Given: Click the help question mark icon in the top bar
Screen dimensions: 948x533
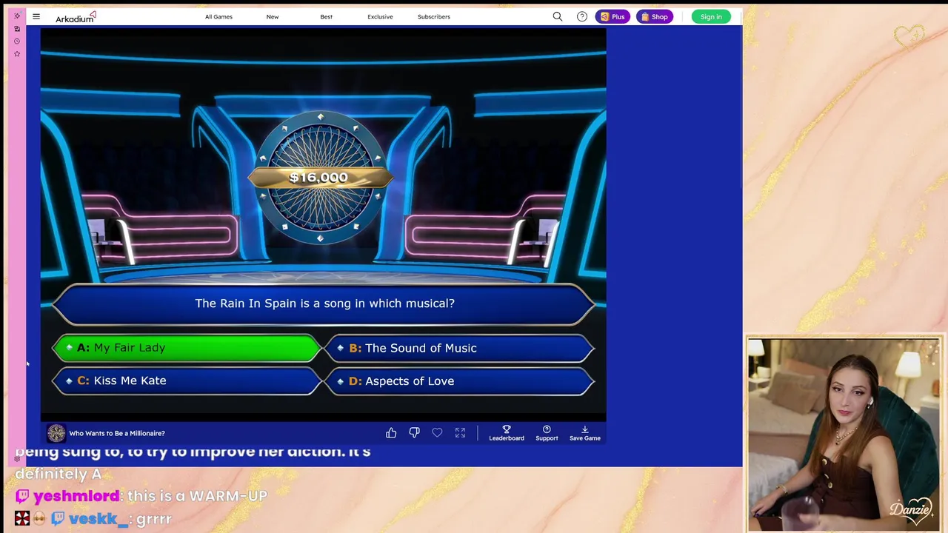Looking at the screenshot, I should point(582,16).
